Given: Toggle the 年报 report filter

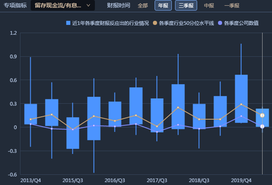Looking at the screenshot, I should coord(163,5).
